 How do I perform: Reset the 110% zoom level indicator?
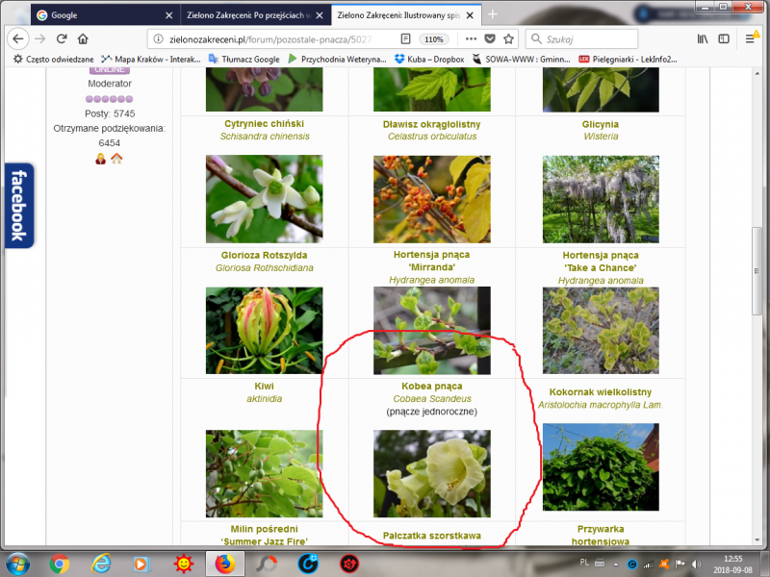(x=434, y=38)
